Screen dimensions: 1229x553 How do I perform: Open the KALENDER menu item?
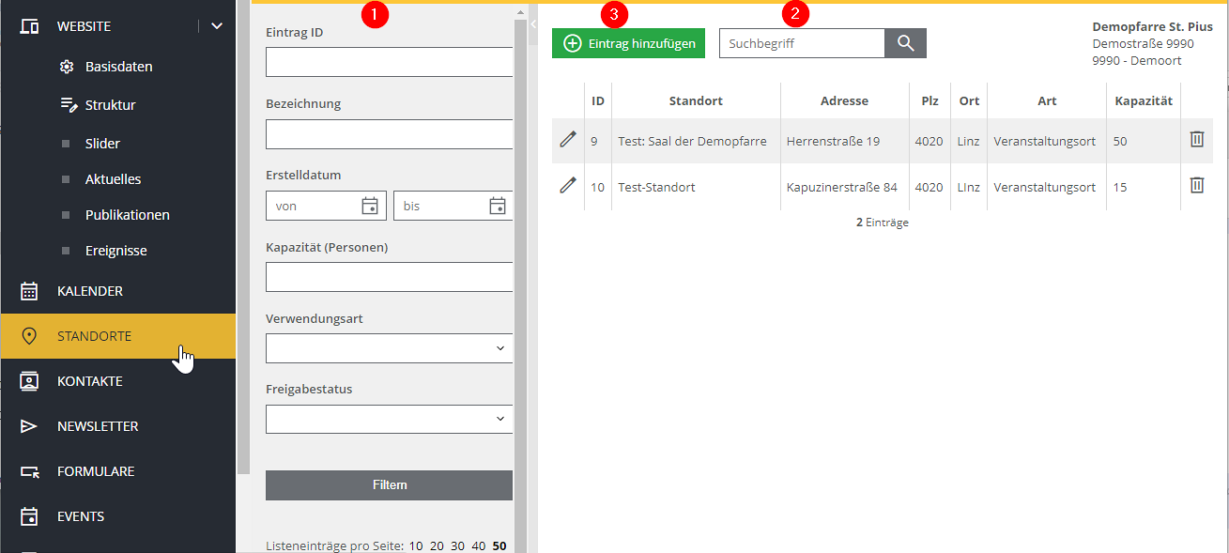point(90,291)
